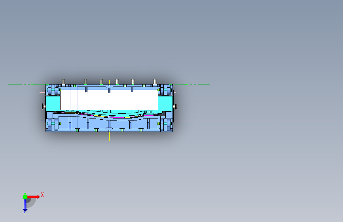Select the cyan block at model's right end
This screenshot has height=222, width=343.
pos(165,103)
